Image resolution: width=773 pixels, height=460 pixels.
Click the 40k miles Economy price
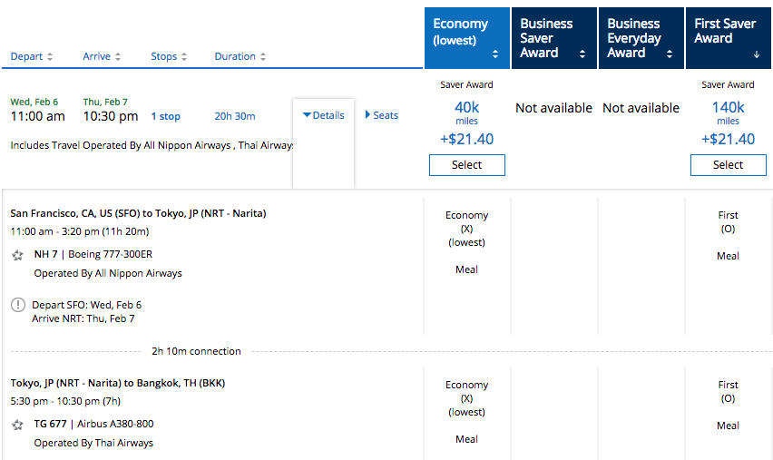coord(466,108)
